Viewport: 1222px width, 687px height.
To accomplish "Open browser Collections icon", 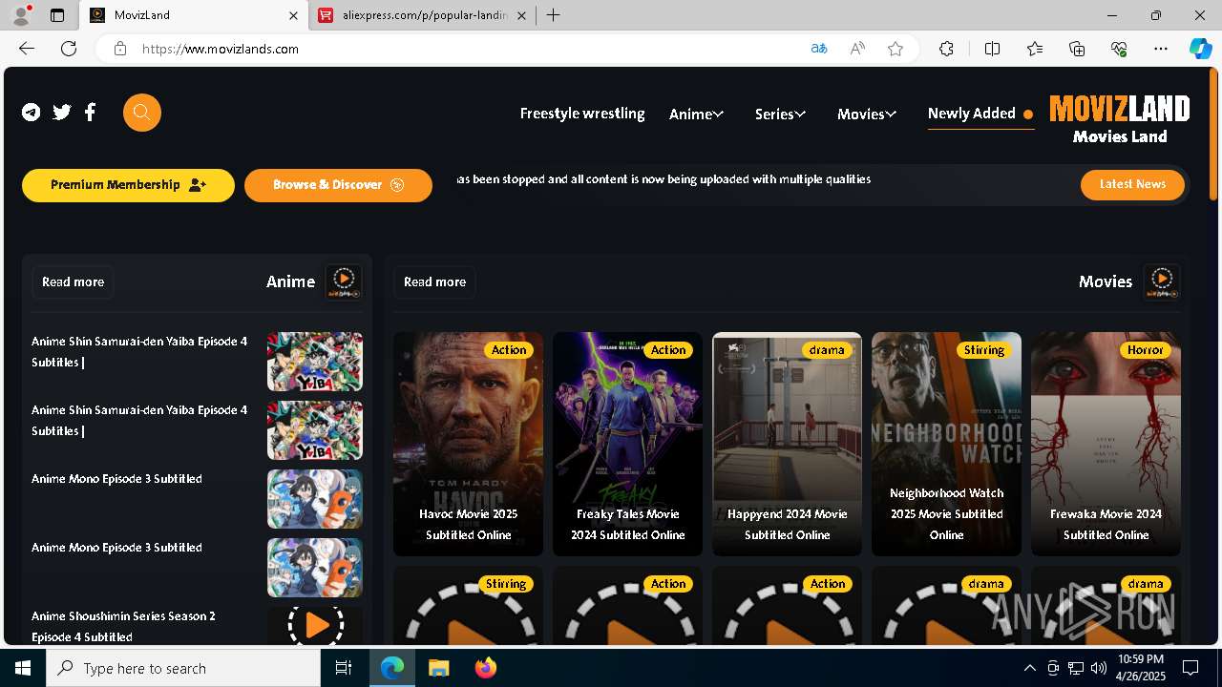I will coord(1077,49).
